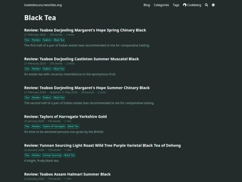Click "Updated: 21 May 2026" text
The height and width of the screenshot is (182, 242).
tap(64, 93)
